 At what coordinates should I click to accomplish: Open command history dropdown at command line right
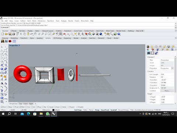tap(176, 27)
